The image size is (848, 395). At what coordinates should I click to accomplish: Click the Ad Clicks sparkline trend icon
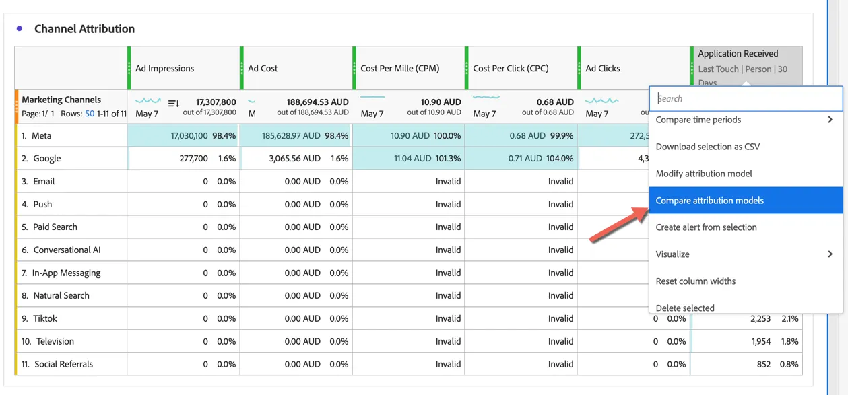[x=601, y=101]
